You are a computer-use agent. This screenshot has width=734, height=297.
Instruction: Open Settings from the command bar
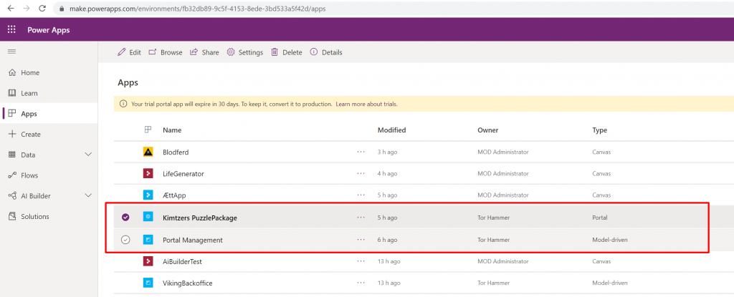click(x=245, y=52)
